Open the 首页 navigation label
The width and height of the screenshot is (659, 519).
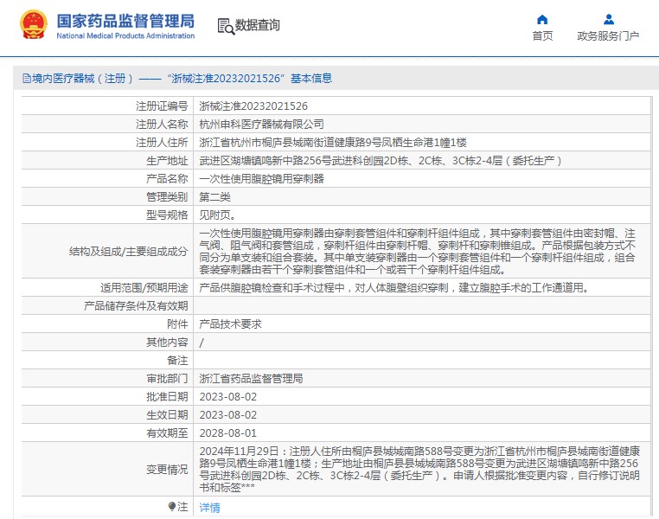coord(542,36)
